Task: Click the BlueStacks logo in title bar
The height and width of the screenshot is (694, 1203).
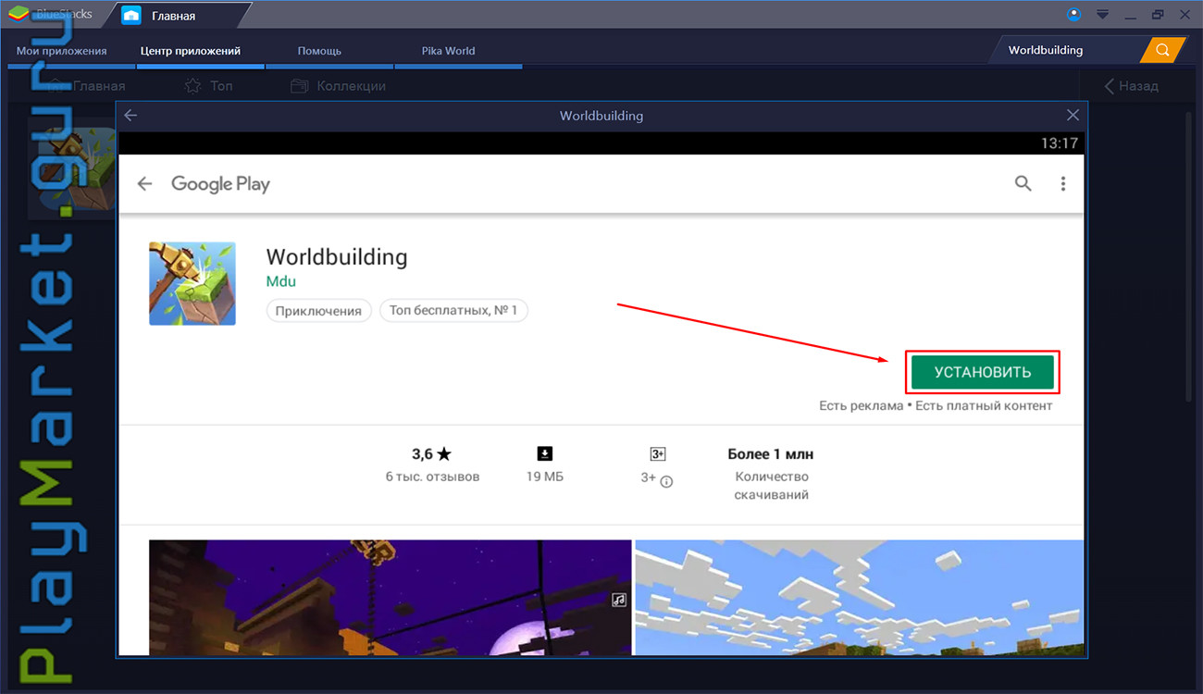Action: [x=19, y=15]
